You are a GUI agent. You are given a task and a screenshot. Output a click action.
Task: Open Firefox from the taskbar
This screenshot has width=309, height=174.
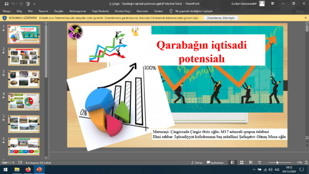tap(28, 170)
